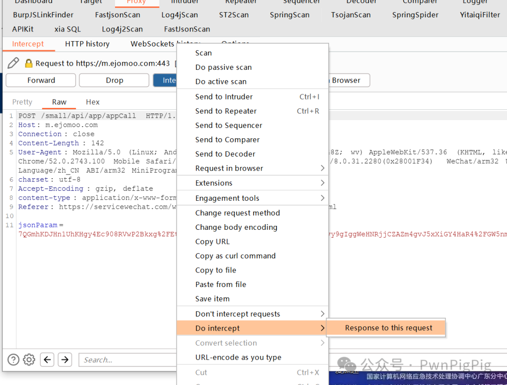
Task: Go to next search match arrow
Action: pos(65,360)
